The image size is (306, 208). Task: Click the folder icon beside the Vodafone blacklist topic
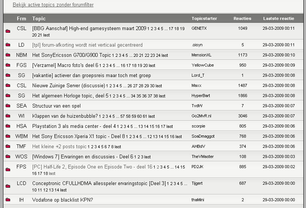click(x=8, y=200)
